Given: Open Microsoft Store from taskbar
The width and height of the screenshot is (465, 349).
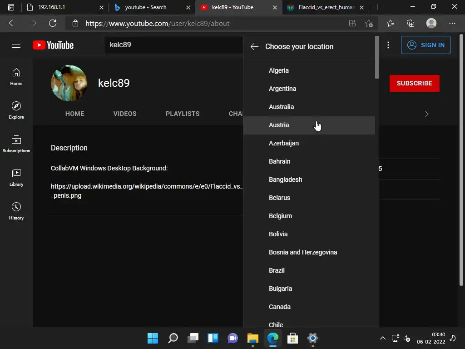Looking at the screenshot, I should (293, 338).
